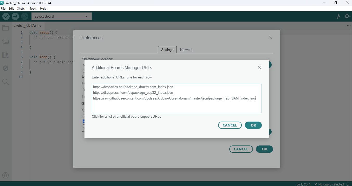The width and height of the screenshot is (352, 186).
Task: Switch to the Network tab in Preferences
Action: point(186,50)
